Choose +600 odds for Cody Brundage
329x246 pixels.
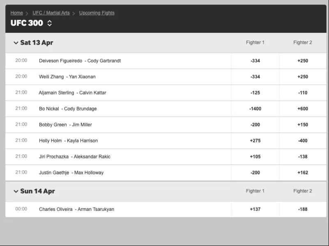[x=303, y=109]
